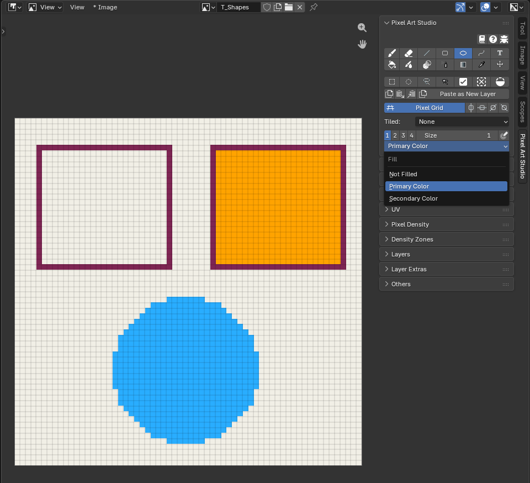The image size is (530, 483).
Task: Click the report bug icon
Action: 504,39
